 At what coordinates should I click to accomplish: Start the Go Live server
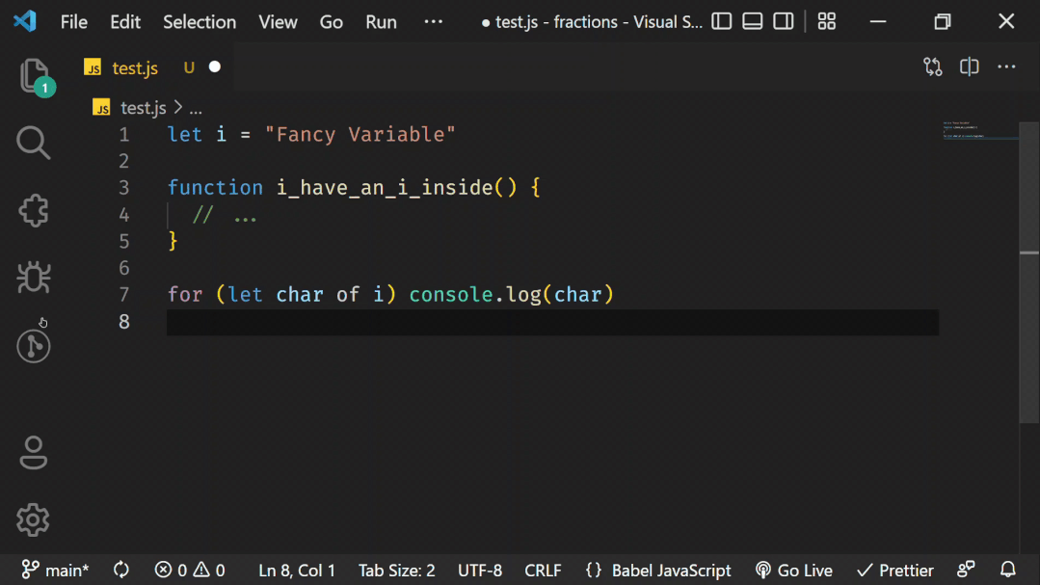(x=794, y=570)
